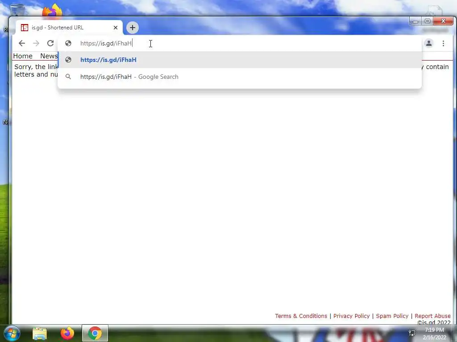Click inside the address bar URL text

[106, 43]
